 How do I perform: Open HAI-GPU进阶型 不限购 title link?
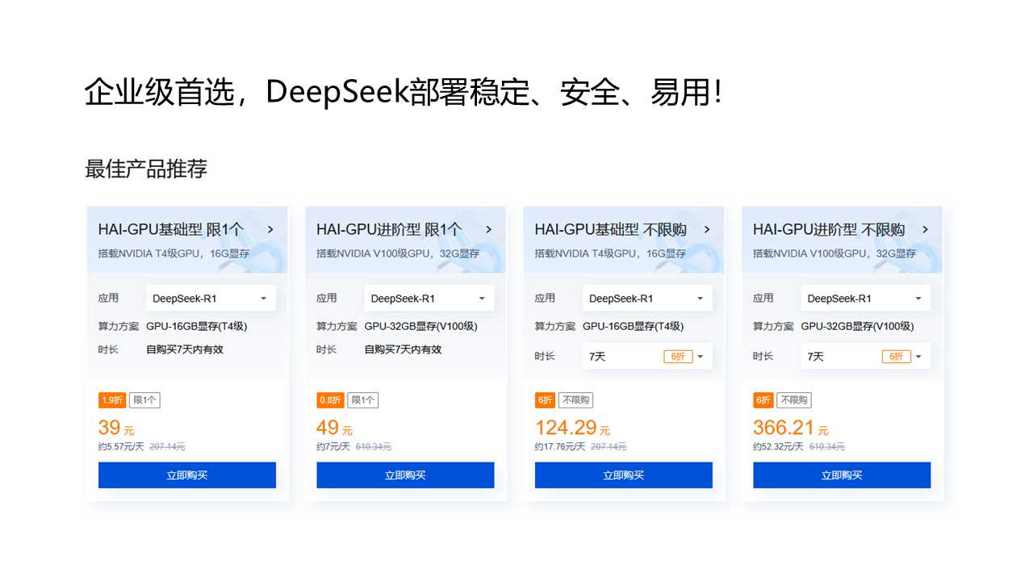pos(829,229)
